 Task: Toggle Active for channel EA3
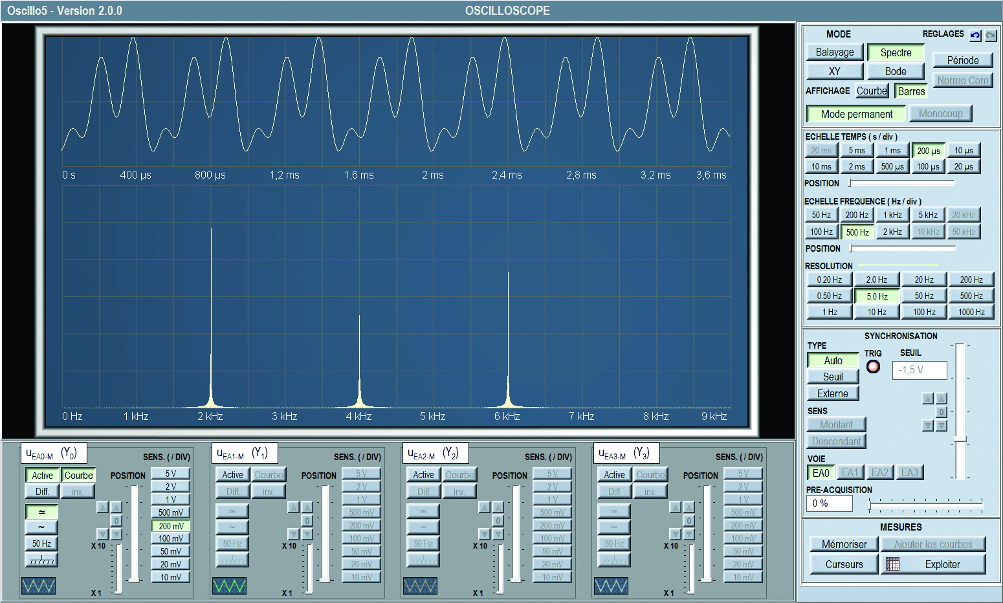[615, 475]
